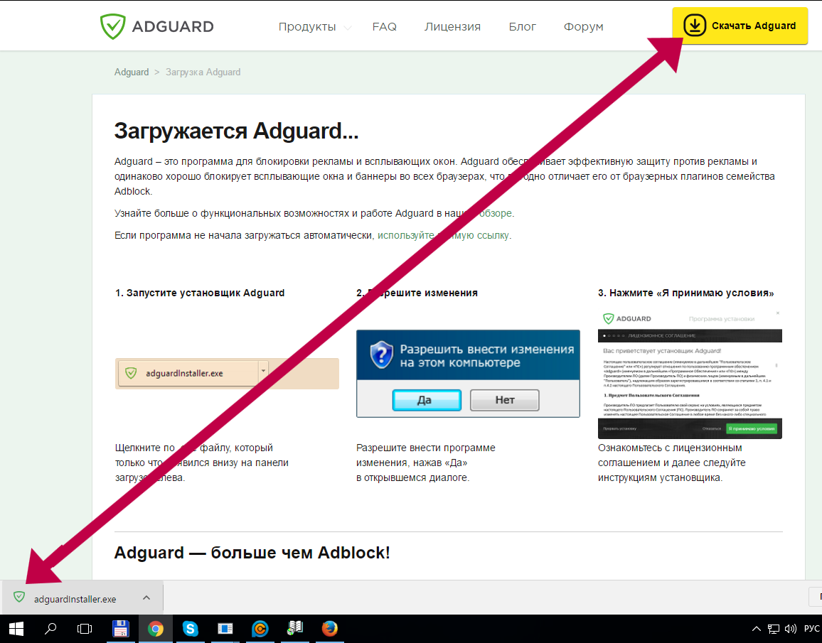Image resolution: width=822 pixels, height=643 pixels.
Task: Click the yellow Скачать Adguard button
Action: [x=740, y=26]
